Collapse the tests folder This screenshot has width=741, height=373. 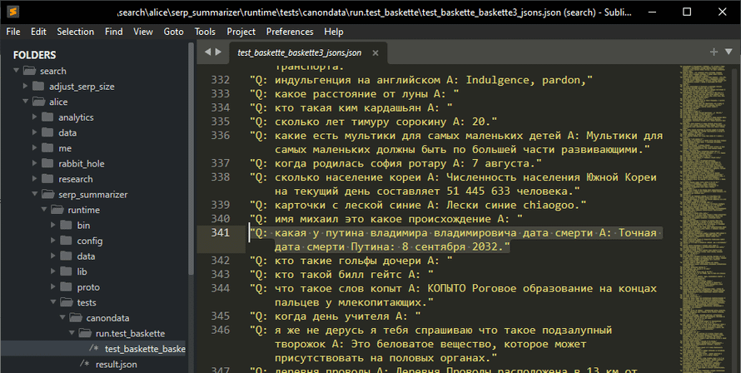[53, 302]
